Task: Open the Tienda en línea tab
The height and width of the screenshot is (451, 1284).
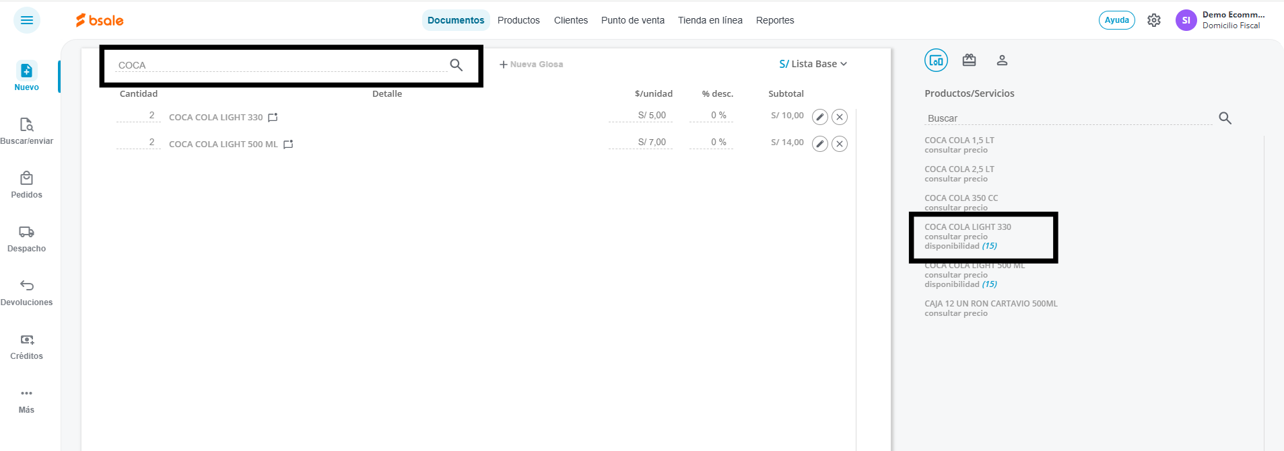Action: [x=710, y=20]
